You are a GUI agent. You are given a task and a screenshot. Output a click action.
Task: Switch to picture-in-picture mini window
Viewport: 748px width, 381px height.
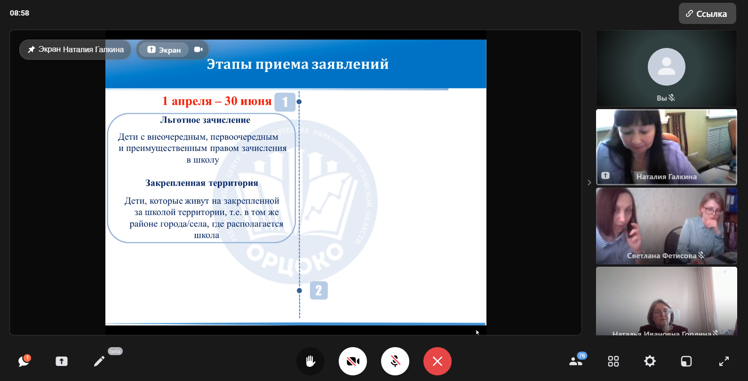coord(686,361)
